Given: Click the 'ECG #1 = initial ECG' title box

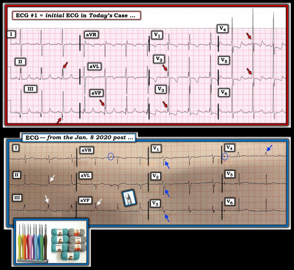Looking at the screenshot, I should pyautogui.click(x=76, y=16).
